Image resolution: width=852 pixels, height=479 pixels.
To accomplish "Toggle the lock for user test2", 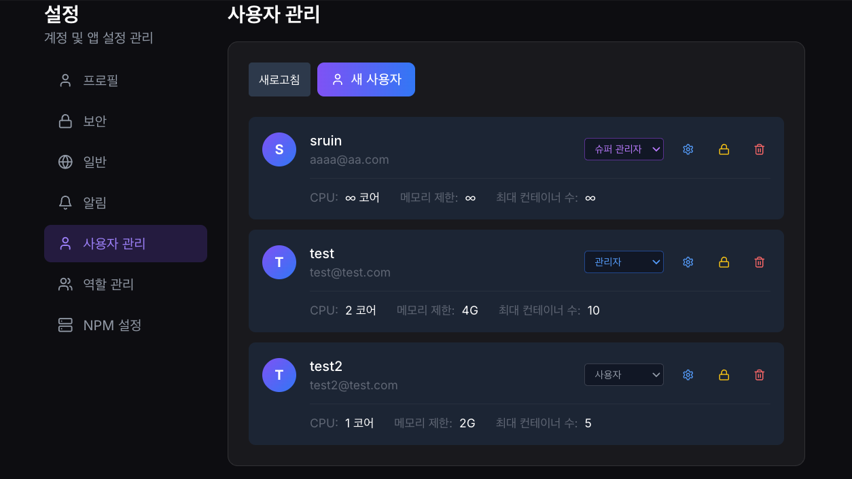I will (724, 374).
